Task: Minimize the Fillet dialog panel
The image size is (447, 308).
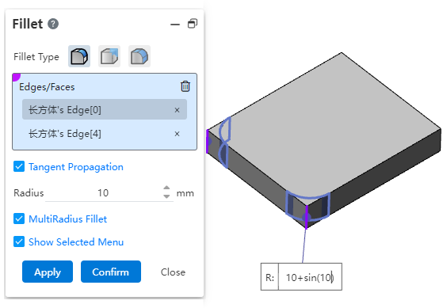Action: pyautogui.click(x=175, y=25)
